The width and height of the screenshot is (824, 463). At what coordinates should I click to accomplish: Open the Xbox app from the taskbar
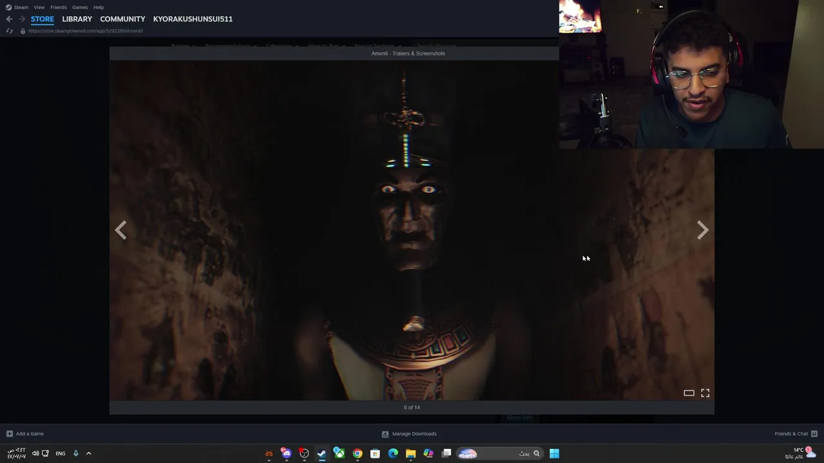[339, 453]
